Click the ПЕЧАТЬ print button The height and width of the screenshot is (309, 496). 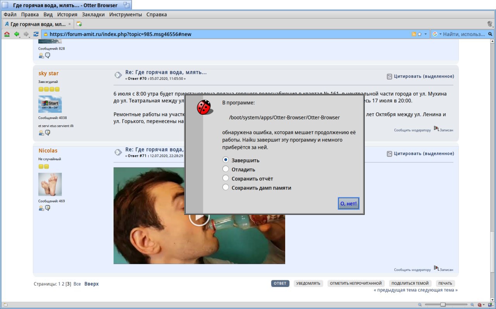click(x=445, y=283)
